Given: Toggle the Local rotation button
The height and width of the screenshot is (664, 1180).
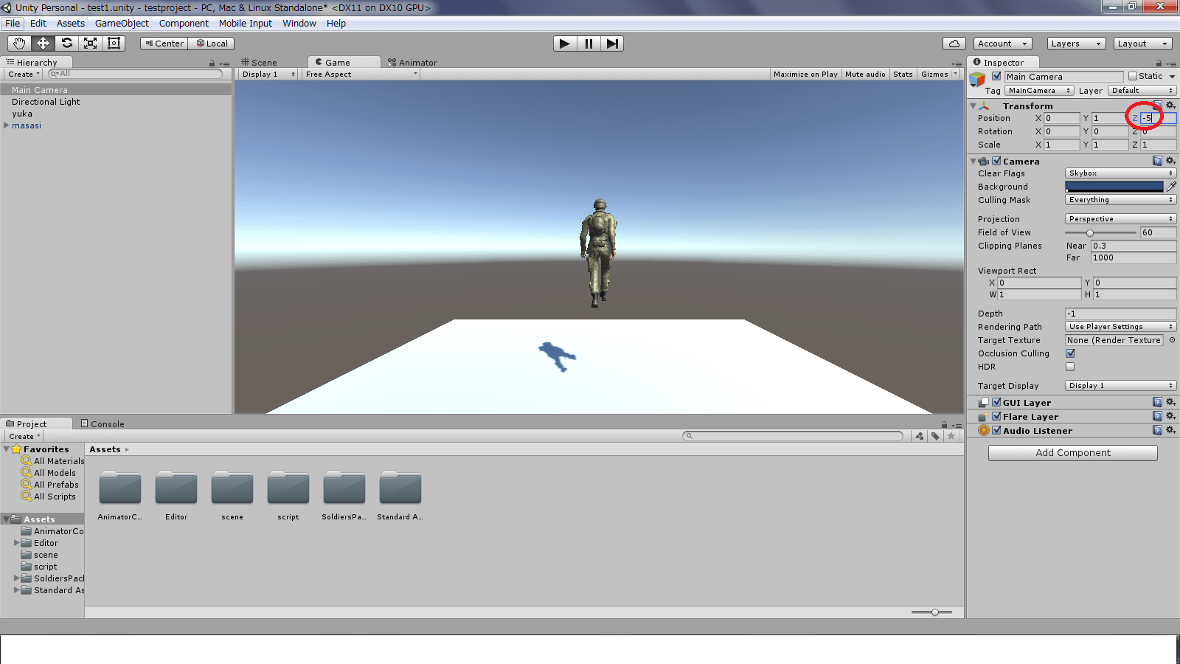Looking at the screenshot, I should [x=212, y=44].
